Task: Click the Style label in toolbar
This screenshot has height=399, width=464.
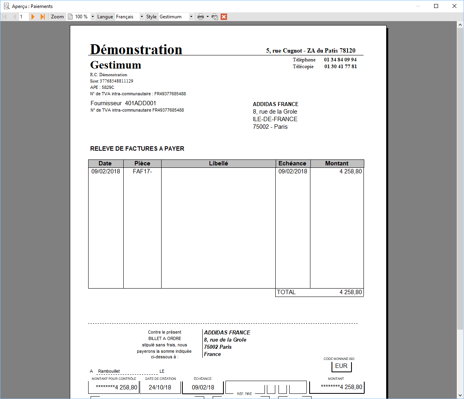Action: click(x=151, y=17)
